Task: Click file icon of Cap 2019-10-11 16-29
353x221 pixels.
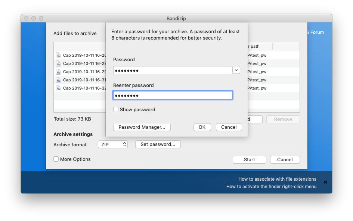Action: pyautogui.click(x=58, y=72)
